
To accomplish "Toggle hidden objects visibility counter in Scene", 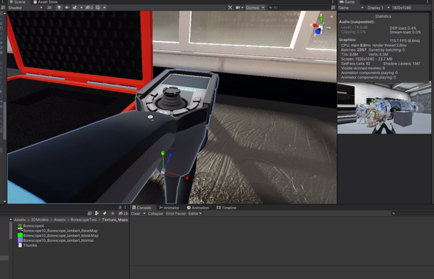I will [89, 8].
